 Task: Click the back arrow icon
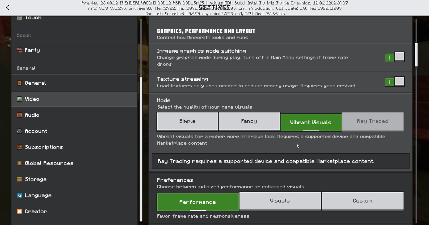click(x=8, y=7)
